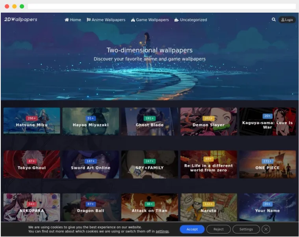Open the Login button
This screenshot has height=237, width=299.
[x=287, y=20]
